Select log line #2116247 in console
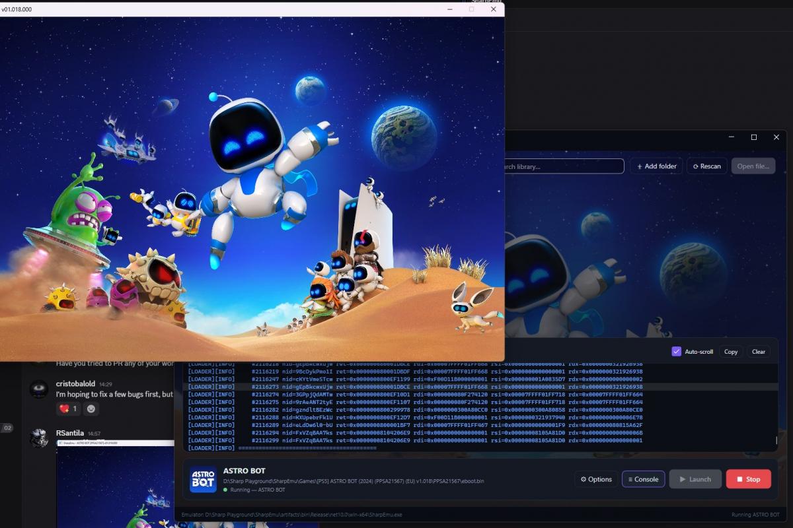 (481, 379)
